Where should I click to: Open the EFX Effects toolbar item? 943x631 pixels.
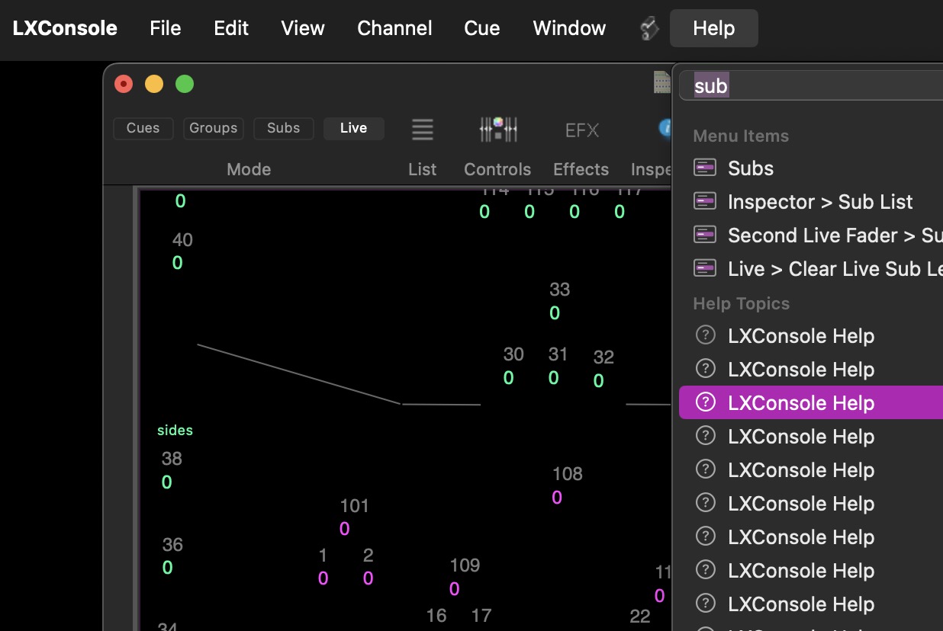coord(581,130)
